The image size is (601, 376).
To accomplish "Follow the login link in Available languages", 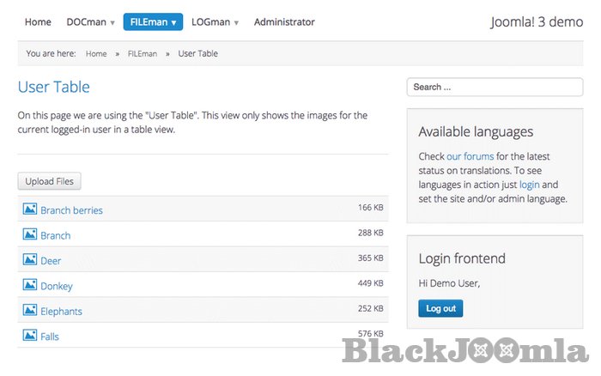I will click(529, 185).
